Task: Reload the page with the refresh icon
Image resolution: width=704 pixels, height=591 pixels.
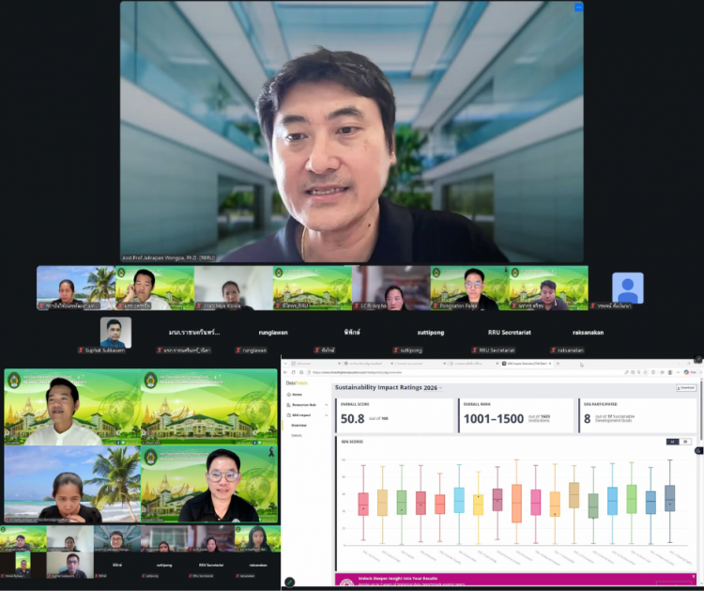Action: (x=294, y=372)
